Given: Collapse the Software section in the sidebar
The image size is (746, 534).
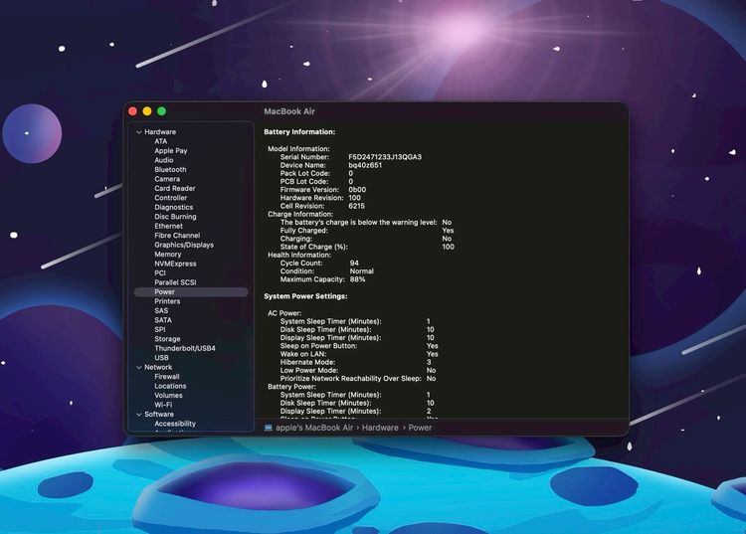Looking at the screenshot, I should 139,415.
